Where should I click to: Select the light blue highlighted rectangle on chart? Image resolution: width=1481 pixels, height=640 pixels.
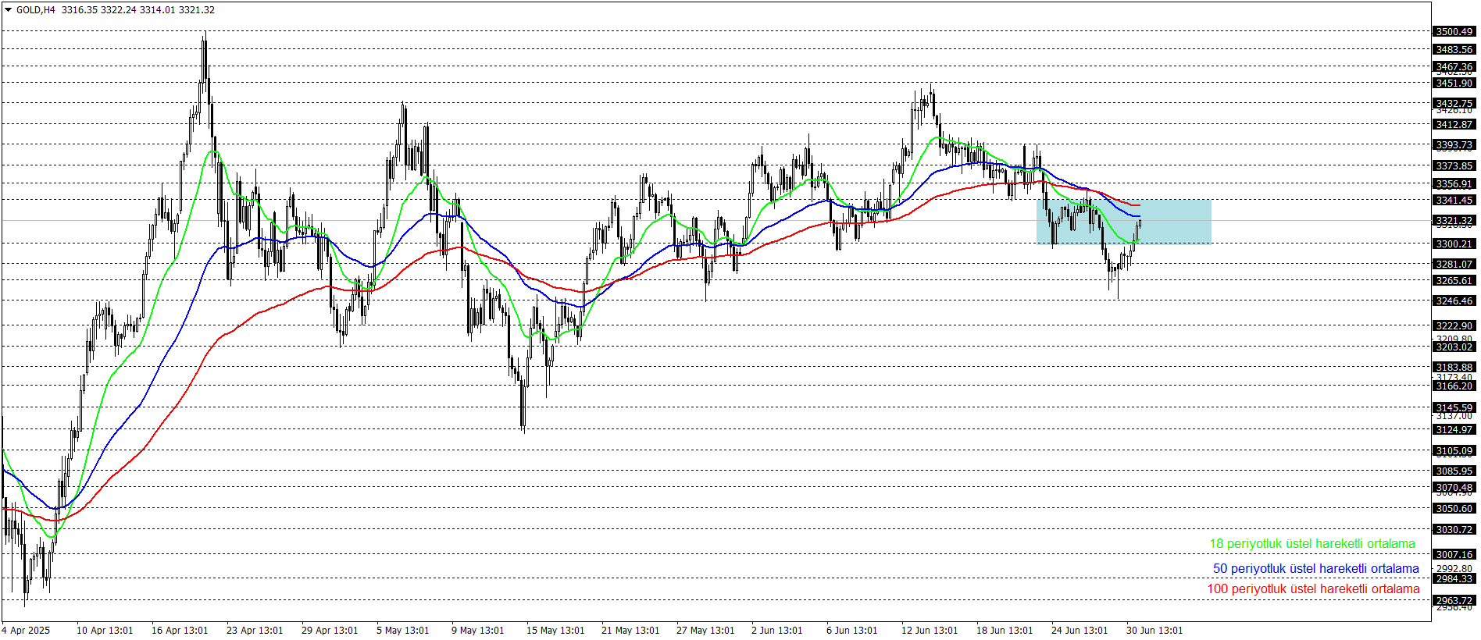(x=1123, y=222)
